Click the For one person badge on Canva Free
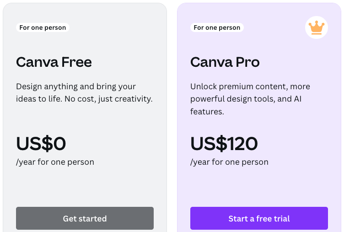Screen dimensions: 344x232 coord(43,27)
